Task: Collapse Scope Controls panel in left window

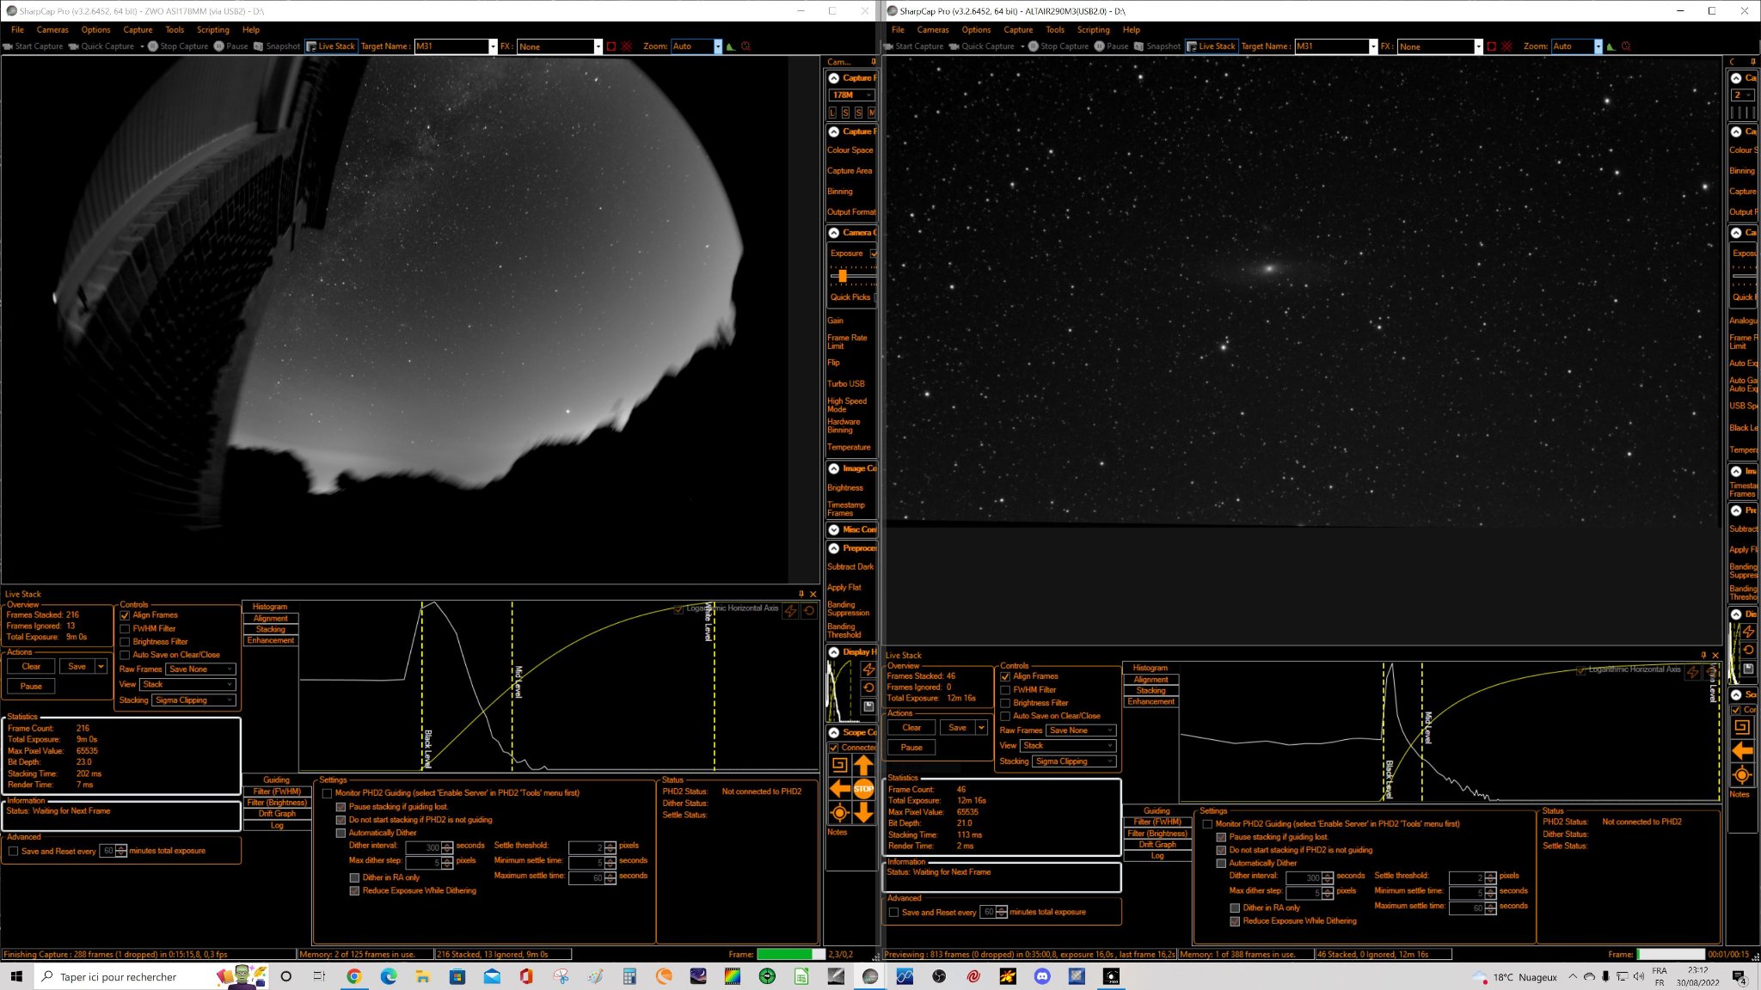Action: pyautogui.click(x=834, y=732)
